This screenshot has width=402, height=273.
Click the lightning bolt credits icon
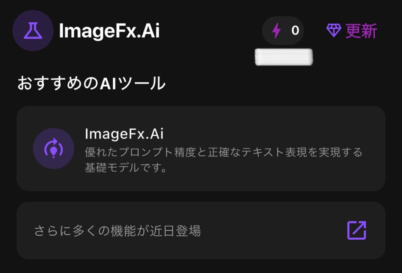pos(276,31)
